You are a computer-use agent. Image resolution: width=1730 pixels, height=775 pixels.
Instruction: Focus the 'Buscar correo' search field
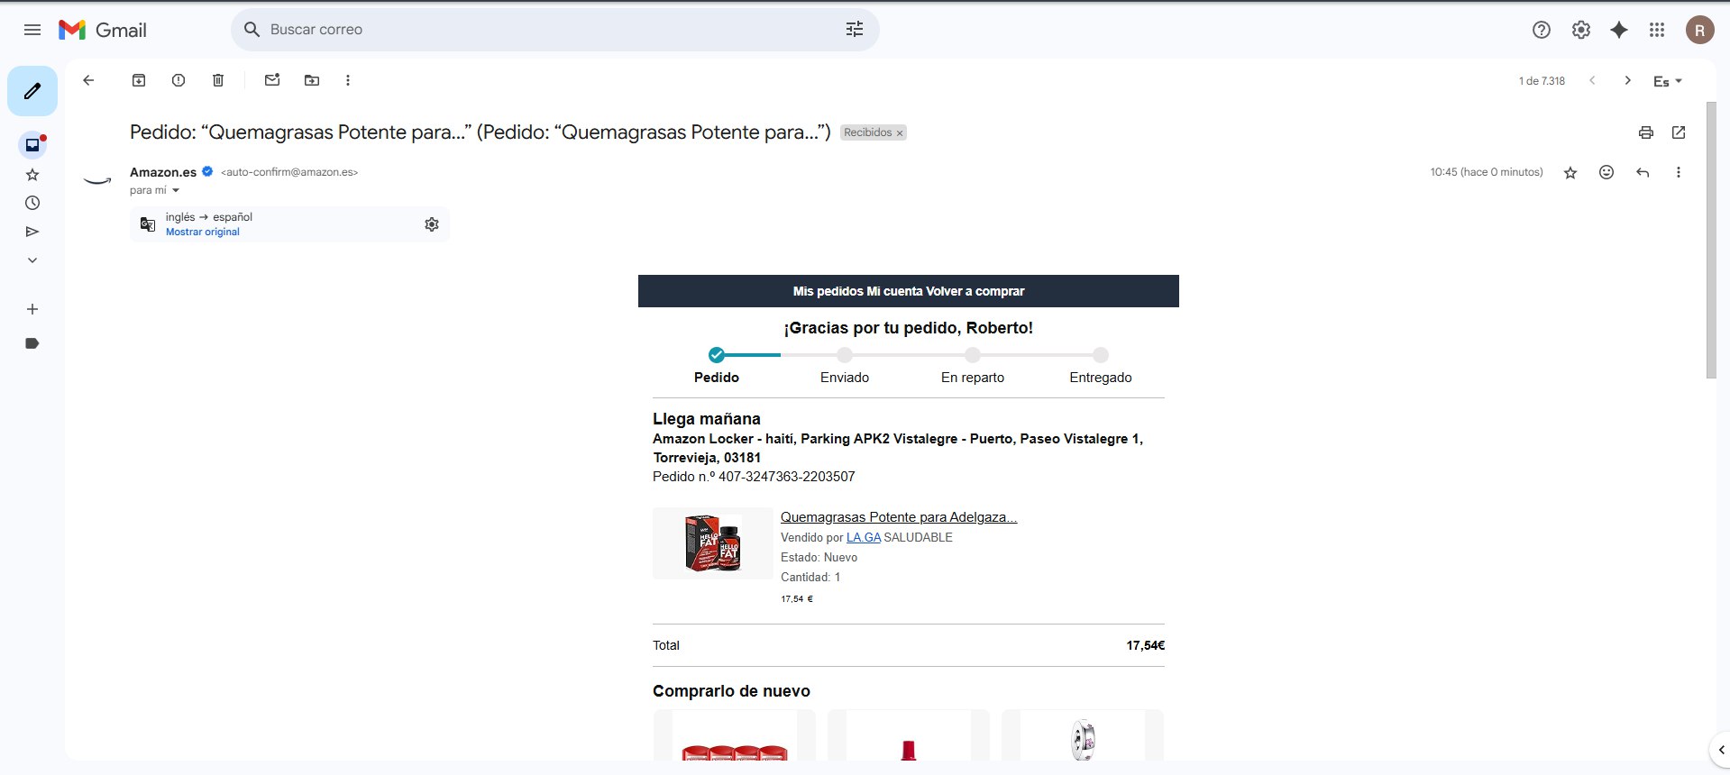[x=554, y=30]
